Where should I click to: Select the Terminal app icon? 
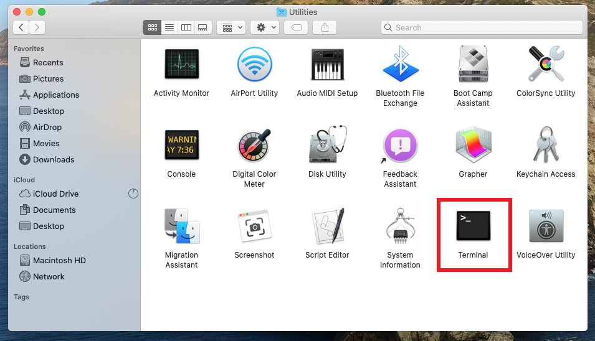click(473, 225)
